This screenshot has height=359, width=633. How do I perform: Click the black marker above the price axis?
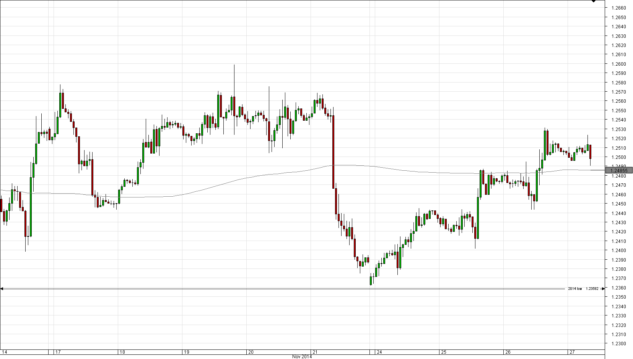(593, 1)
